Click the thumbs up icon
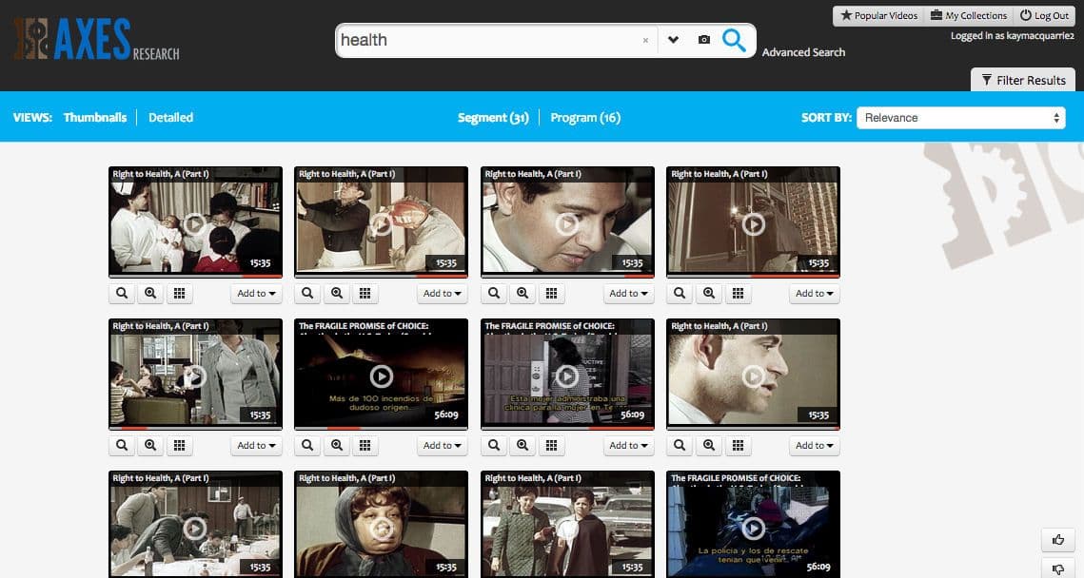Viewport: 1084px width, 578px height. (x=1058, y=540)
